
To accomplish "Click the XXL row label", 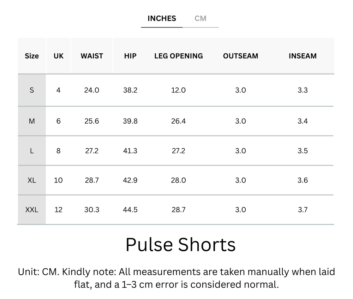I will tap(32, 209).
